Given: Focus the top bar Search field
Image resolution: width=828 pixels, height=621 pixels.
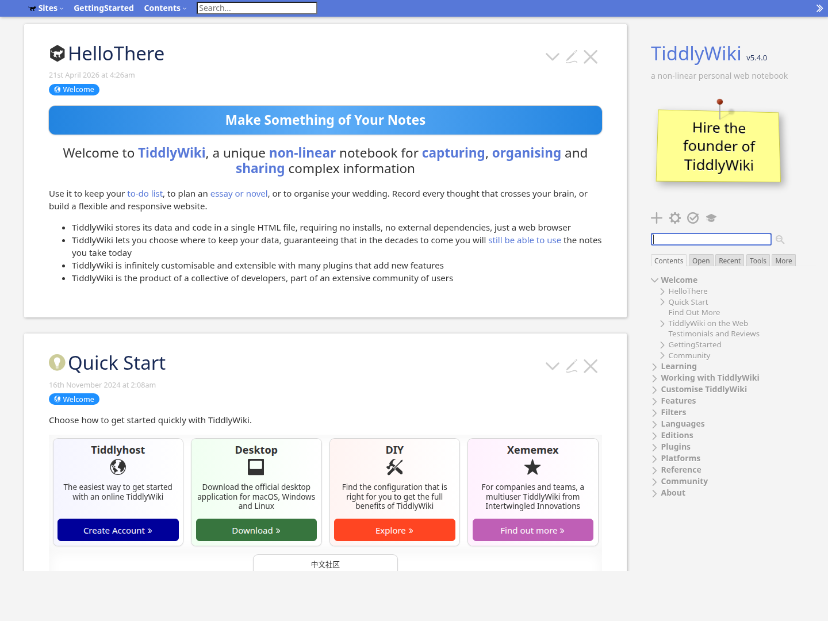Looking at the screenshot, I should 256,8.
